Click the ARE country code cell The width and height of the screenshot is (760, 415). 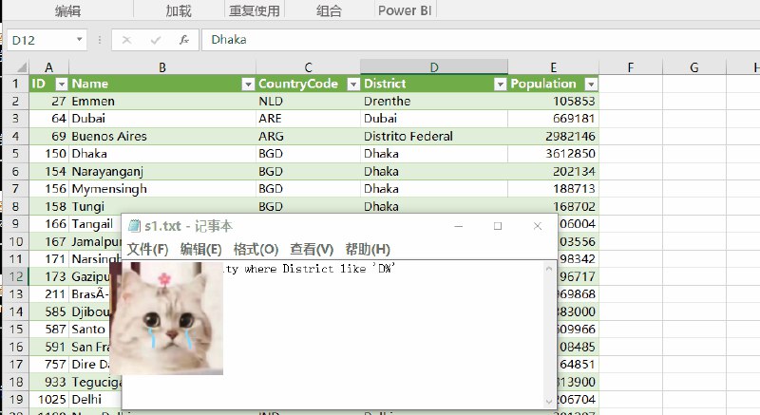(308, 119)
